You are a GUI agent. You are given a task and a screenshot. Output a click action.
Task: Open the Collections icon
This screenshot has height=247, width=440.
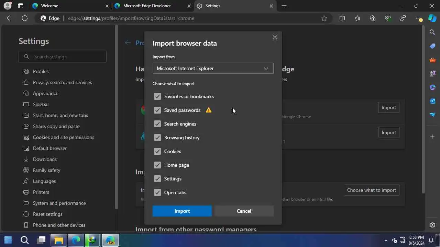[x=373, y=18]
